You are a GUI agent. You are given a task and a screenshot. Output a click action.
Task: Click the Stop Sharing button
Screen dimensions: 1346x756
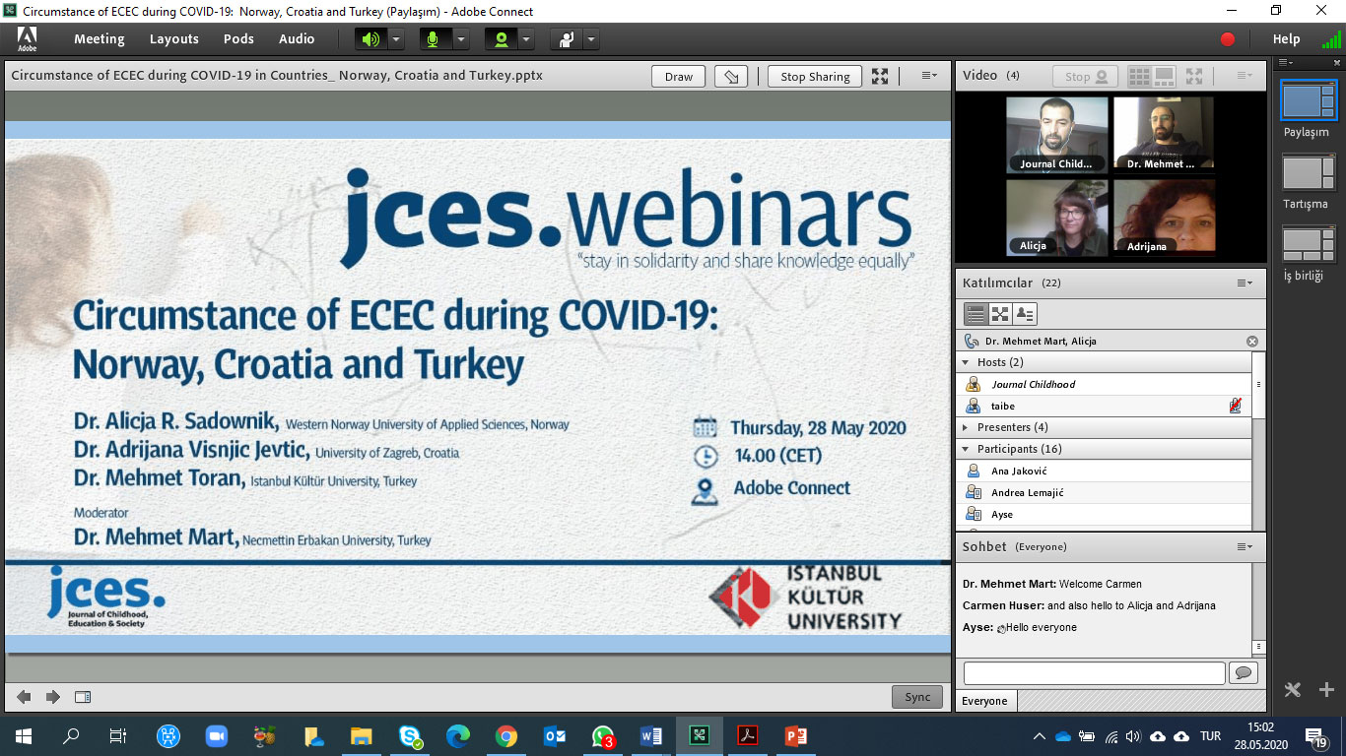(815, 77)
